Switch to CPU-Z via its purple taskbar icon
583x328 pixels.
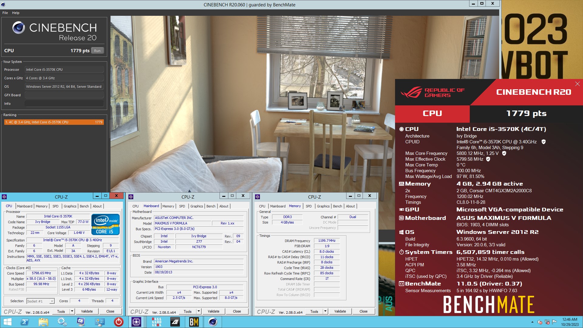(x=136, y=322)
